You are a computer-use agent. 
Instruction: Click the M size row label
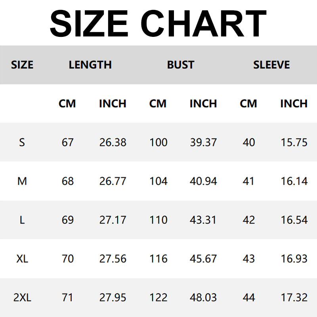(22, 181)
